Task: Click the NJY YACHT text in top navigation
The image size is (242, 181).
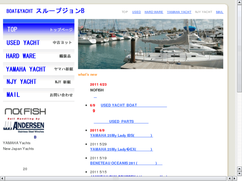Action: [x=204, y=12]
